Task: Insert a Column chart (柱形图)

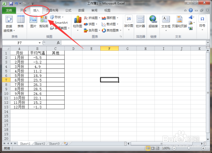Action: [77, 23]
